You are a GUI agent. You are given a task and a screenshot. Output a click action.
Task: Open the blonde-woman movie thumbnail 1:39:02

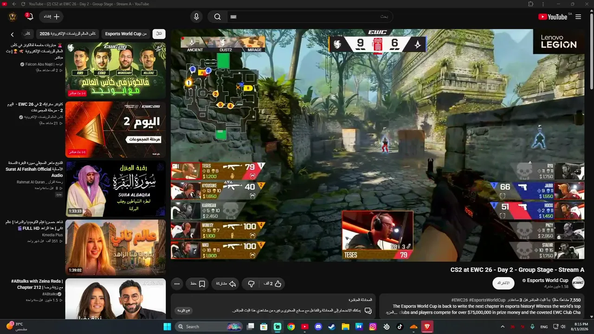[x=116, y=248]
